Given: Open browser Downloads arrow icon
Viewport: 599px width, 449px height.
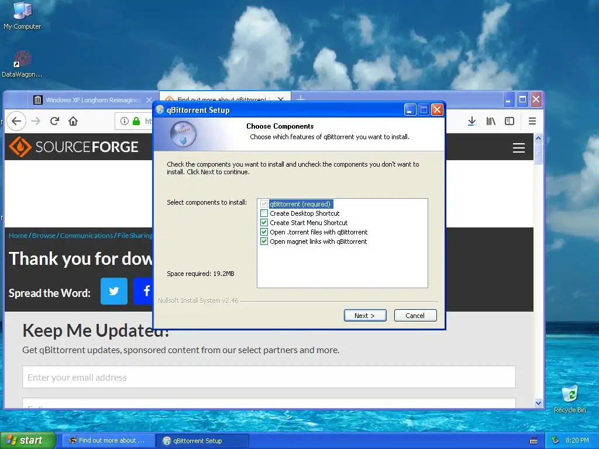Looking at the screenshot, I should point(472,121).
